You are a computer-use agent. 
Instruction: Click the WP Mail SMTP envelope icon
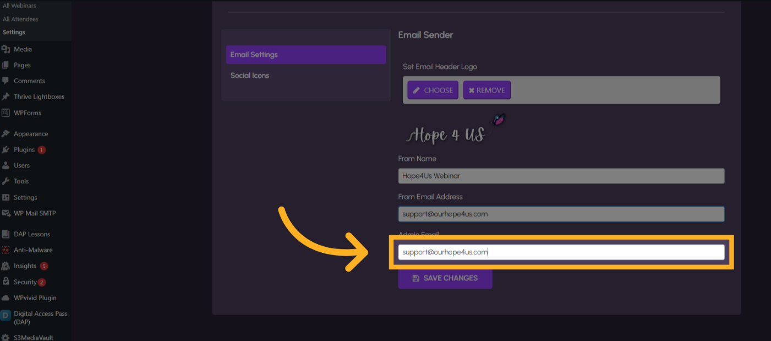point(6,213)
